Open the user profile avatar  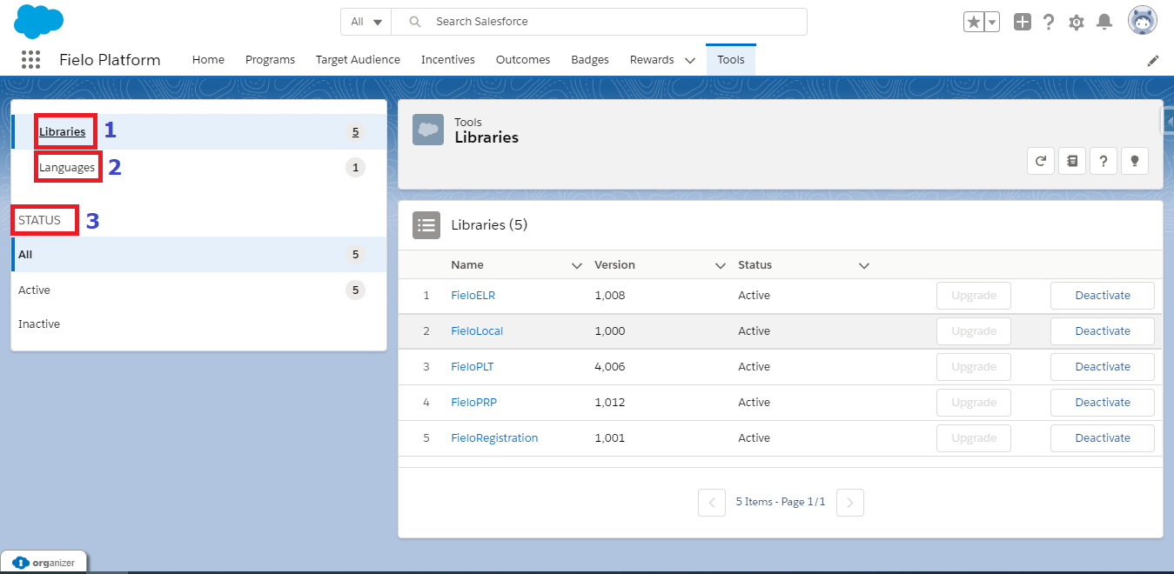coord(1143,21)
